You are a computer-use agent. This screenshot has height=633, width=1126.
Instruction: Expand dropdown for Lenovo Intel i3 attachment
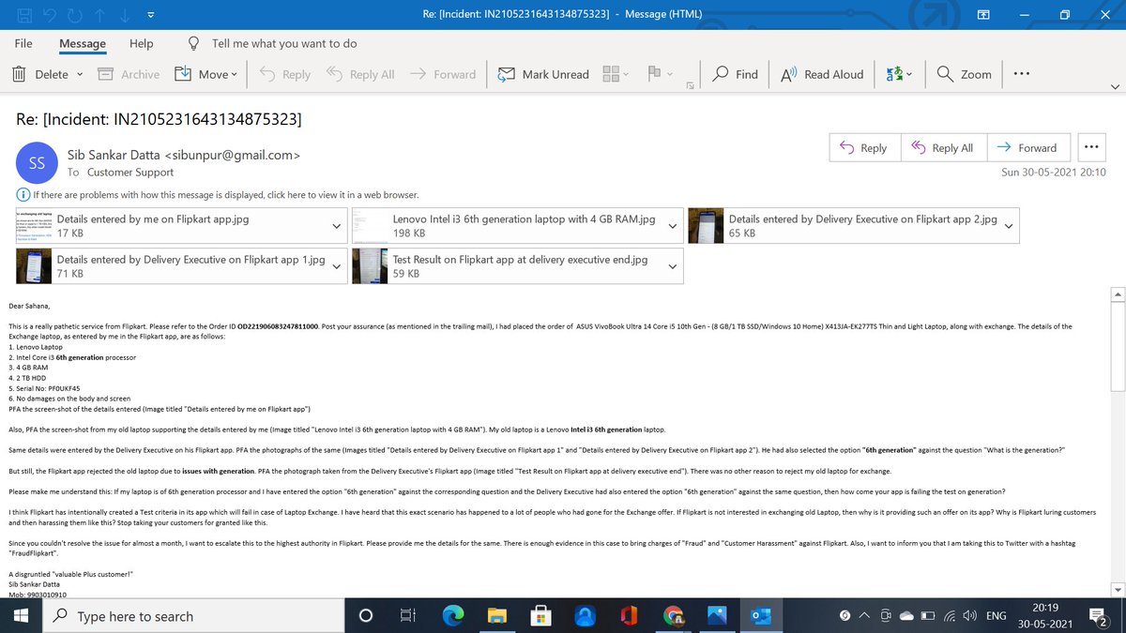(672, 226)
